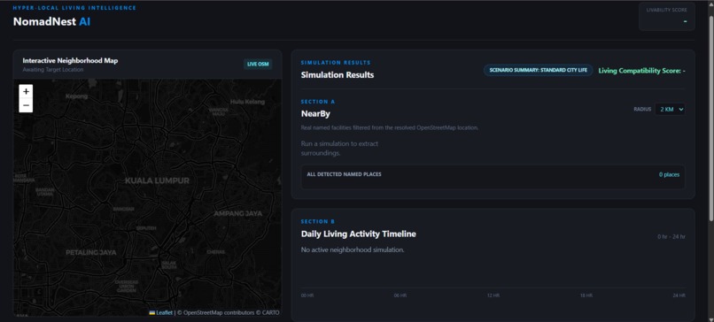This screenshot has width=714, height=322.
Task: Click the Kepong label on map
Action: [76, 96]
